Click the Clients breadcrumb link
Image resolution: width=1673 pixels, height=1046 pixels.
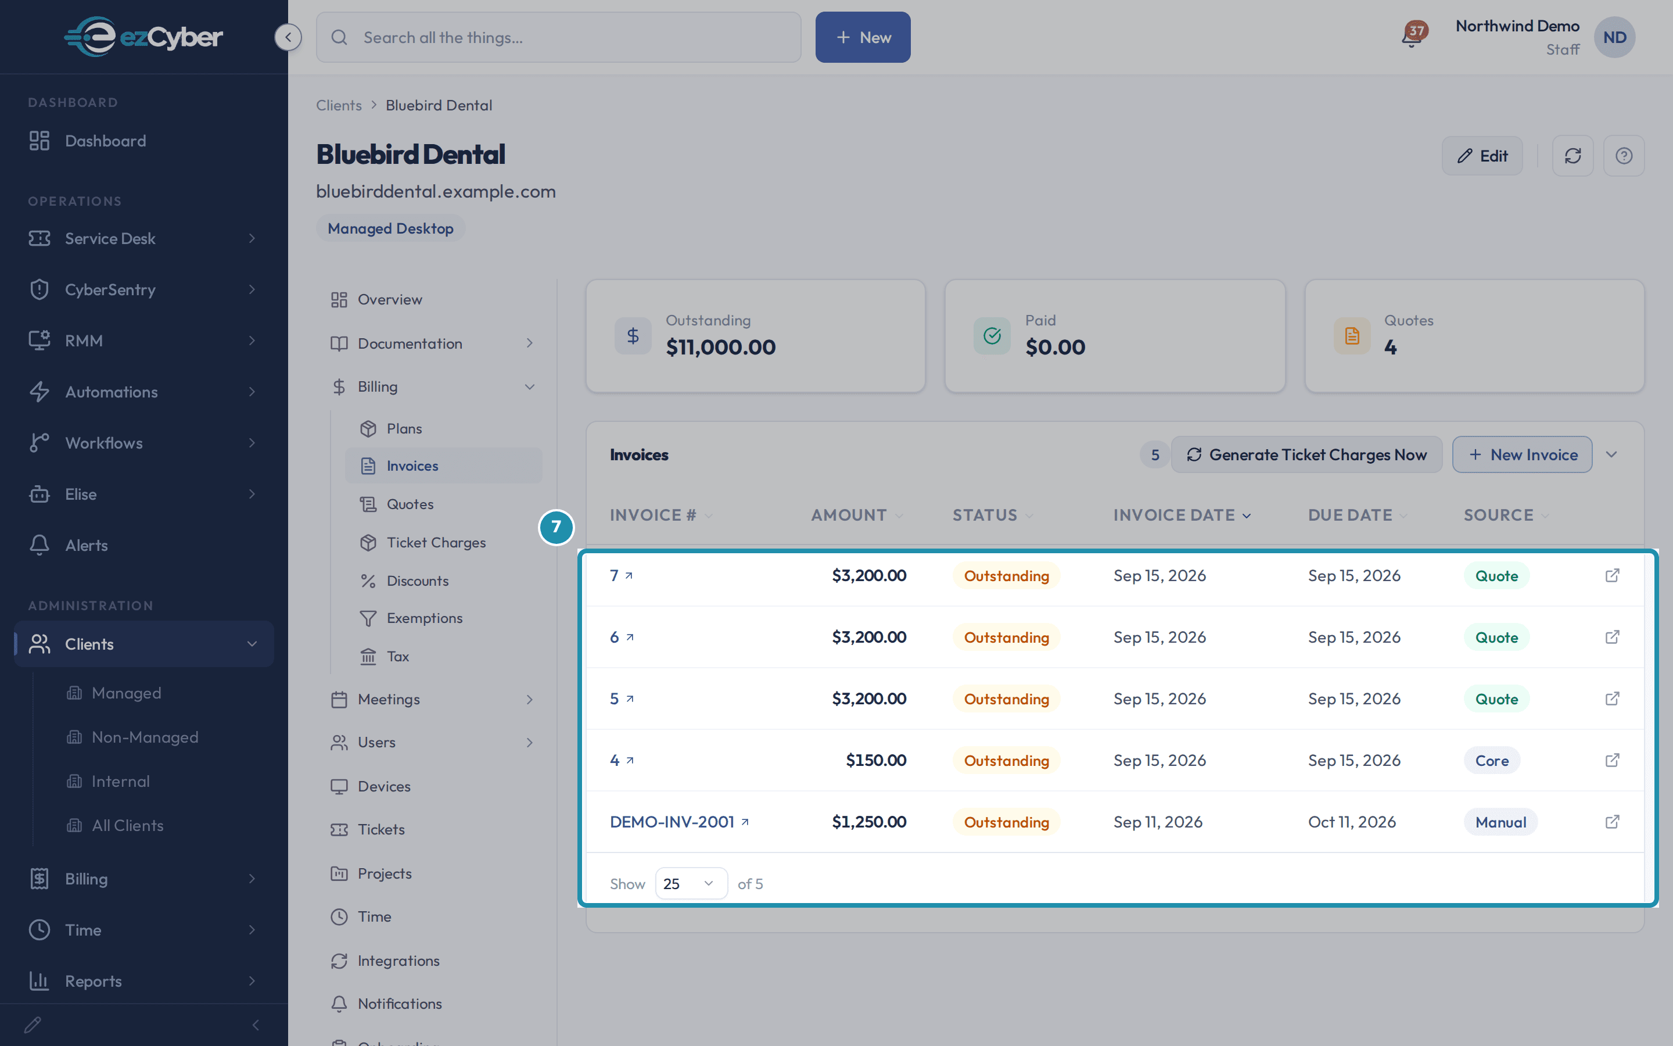click(x=339, y=105)
